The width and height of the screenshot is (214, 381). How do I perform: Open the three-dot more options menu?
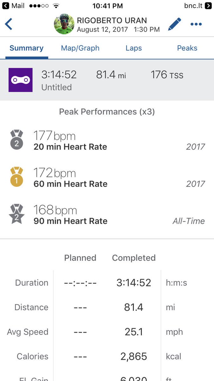click(196, 24)
